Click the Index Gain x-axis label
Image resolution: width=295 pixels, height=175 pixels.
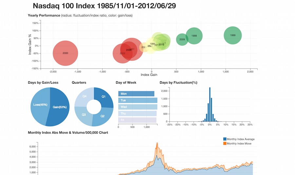tap(149, 75)
